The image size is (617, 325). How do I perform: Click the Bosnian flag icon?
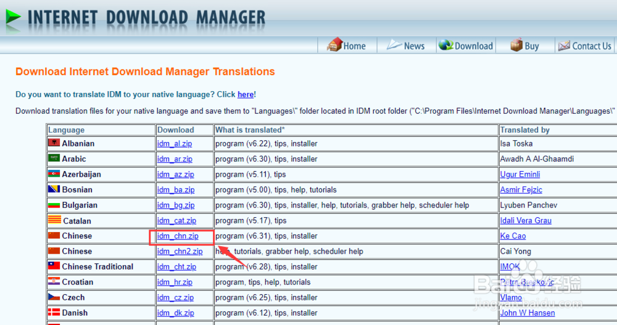click(x=54, y=189)
